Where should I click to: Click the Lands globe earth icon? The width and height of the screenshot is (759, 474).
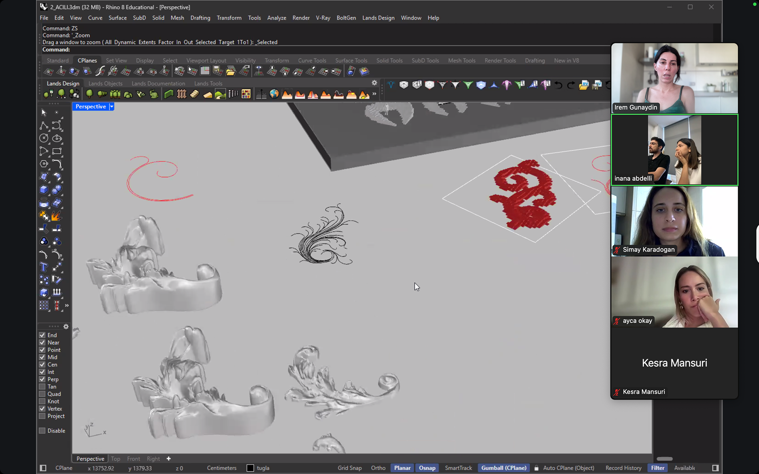coord(274,94)
